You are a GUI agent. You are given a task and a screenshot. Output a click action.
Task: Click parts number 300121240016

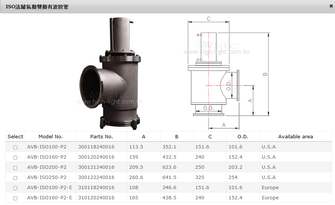(x=96, y=167)
